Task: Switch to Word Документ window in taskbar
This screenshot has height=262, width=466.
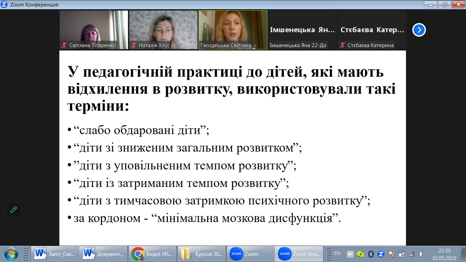Action: (x=104, y=254)
